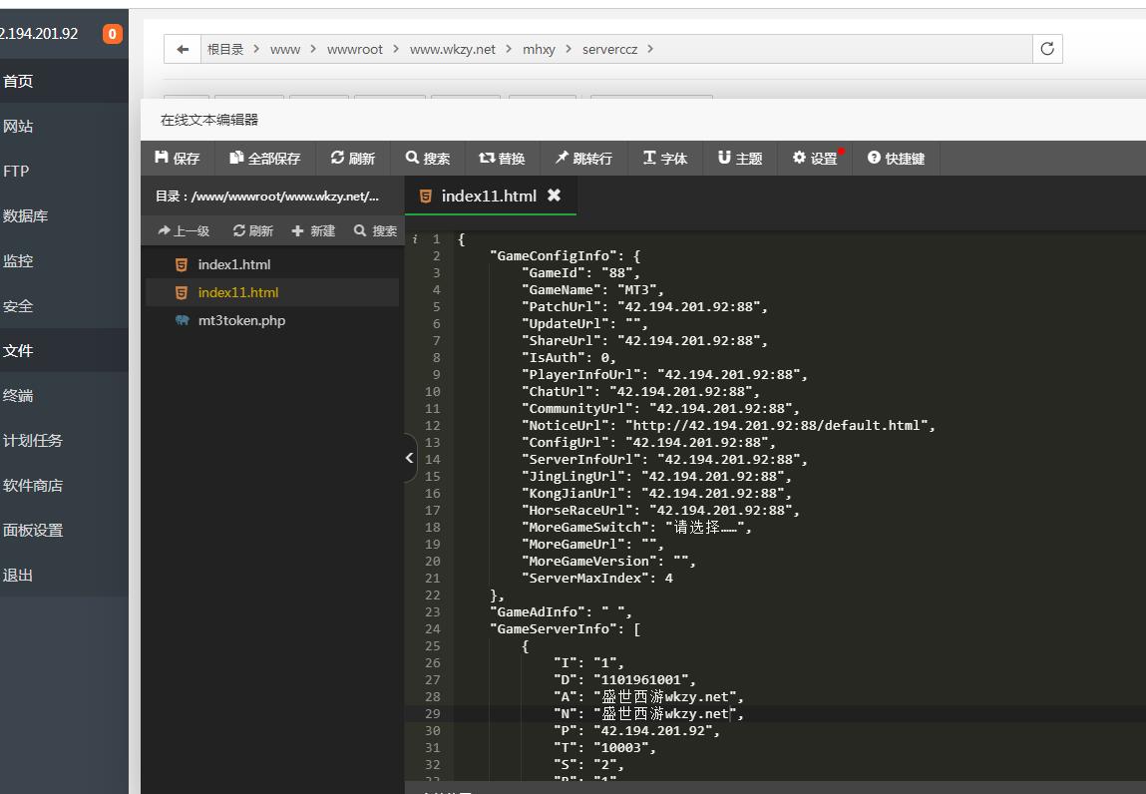Open index1.html from the file tree
Screen dimensions: 1146x794
(233, 264)
